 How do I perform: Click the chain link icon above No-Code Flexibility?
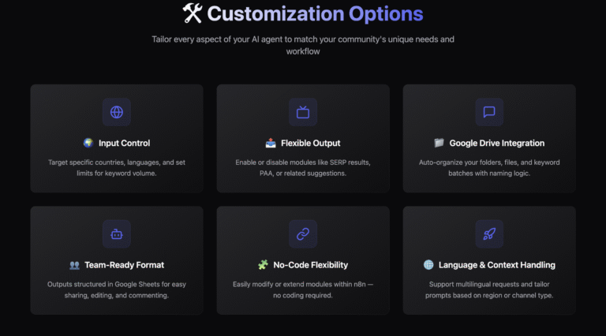coord(303,234)
